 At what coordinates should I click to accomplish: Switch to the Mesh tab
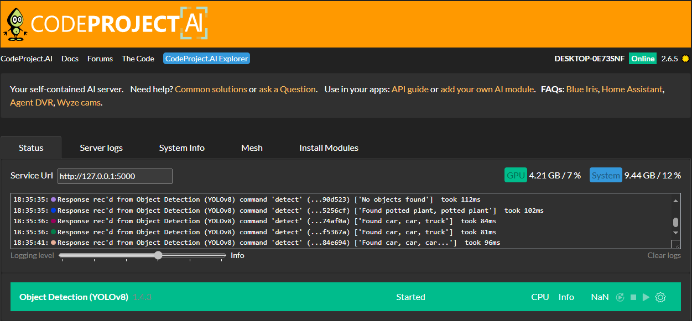pyautogui.click(x=252, y=148)
